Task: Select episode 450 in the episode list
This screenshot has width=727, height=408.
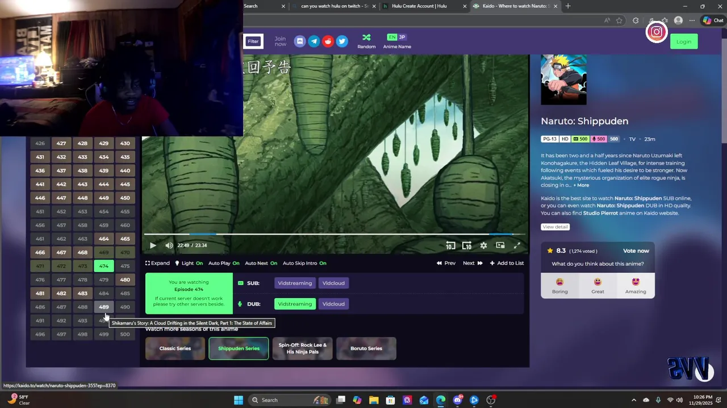Action: pos(125,198)
